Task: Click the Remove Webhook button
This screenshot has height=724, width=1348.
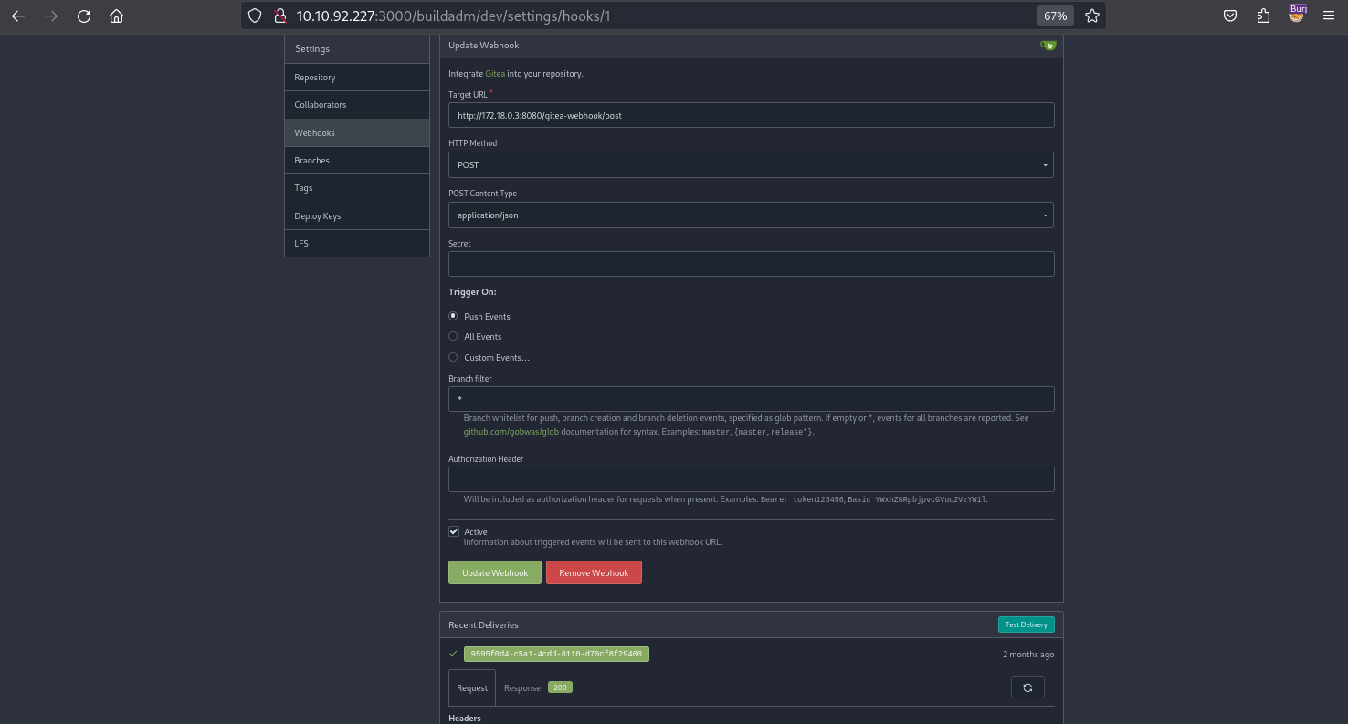Action: [x=594, y=572]
